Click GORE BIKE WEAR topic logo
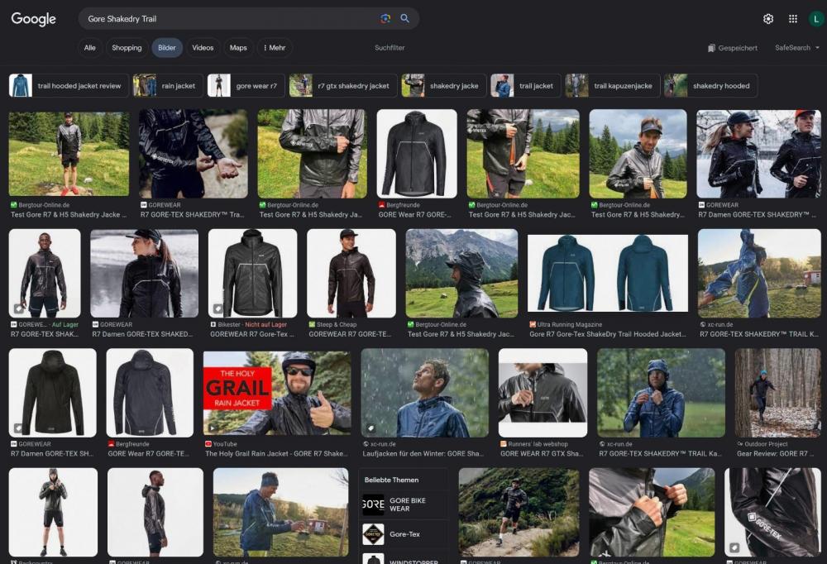Image resolution: width=827 pixels, height=564 pixels. tap(373, 504)
